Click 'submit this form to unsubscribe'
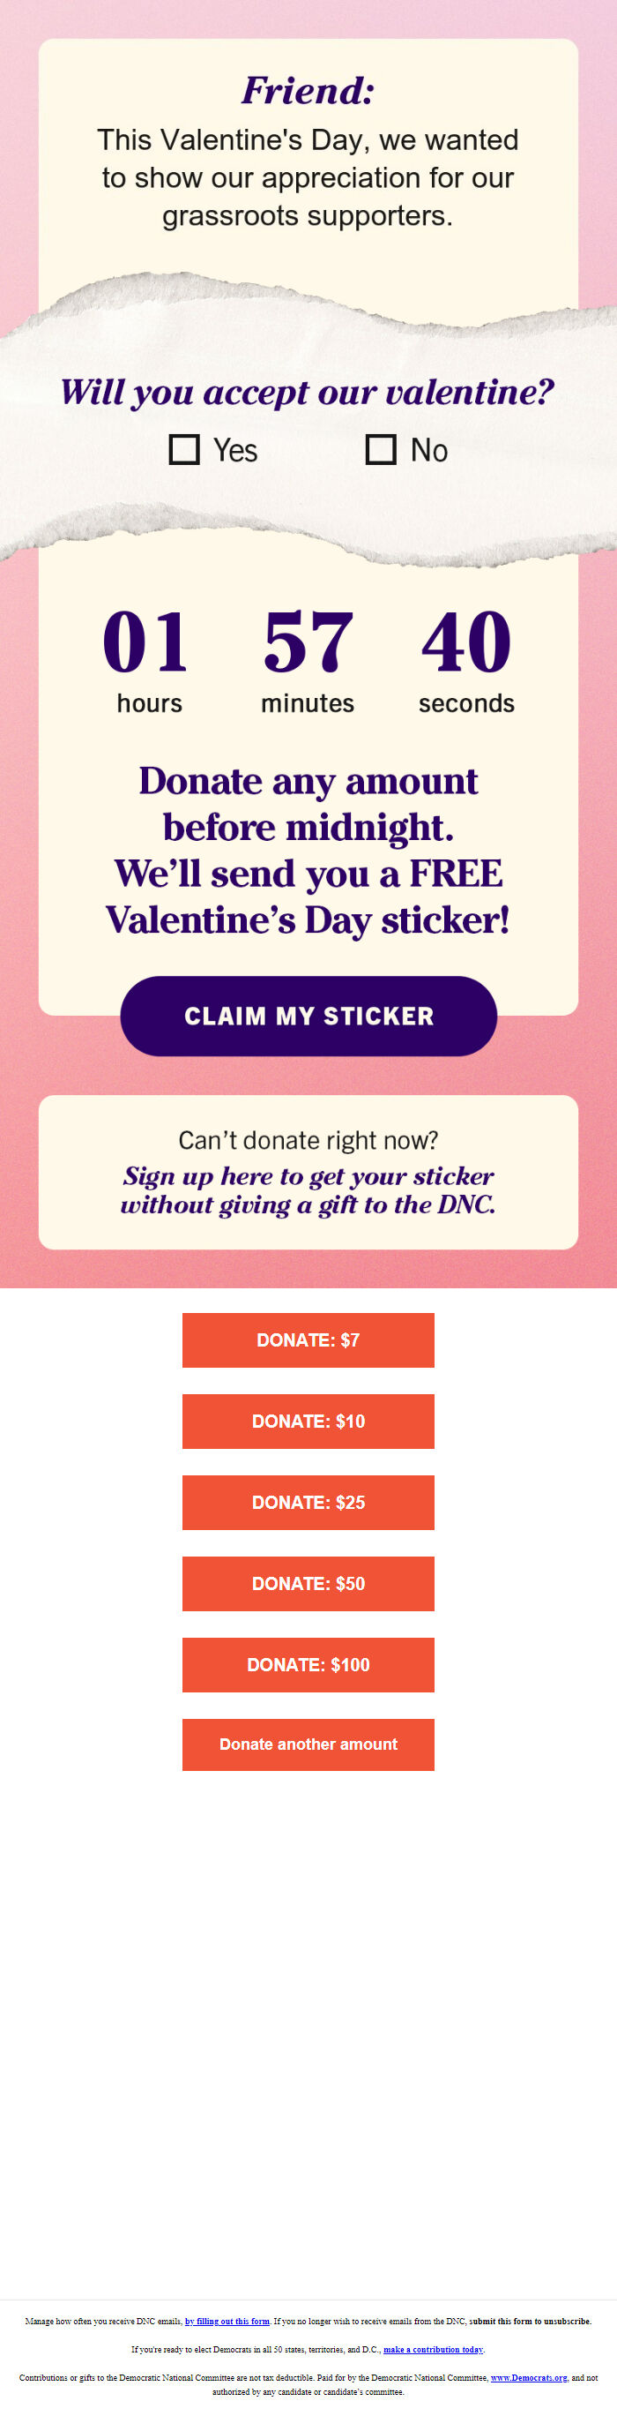The height and width of the screenshot is (2431, 617). pos(531,2321)
